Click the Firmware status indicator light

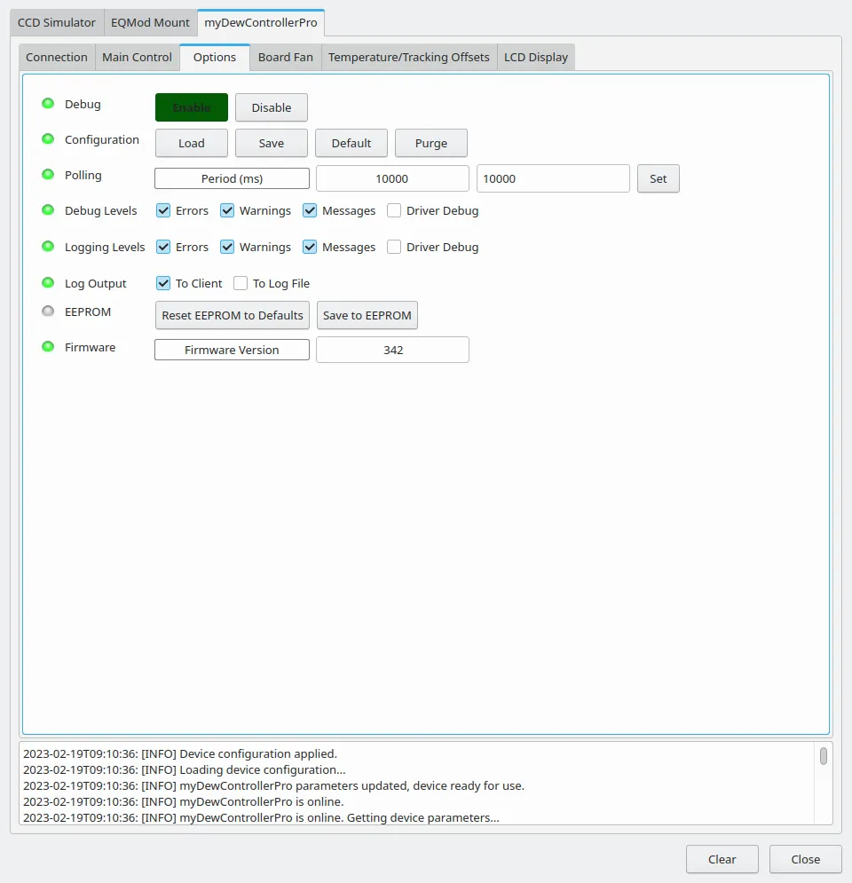pyautogui.click(x=48, y=347)
